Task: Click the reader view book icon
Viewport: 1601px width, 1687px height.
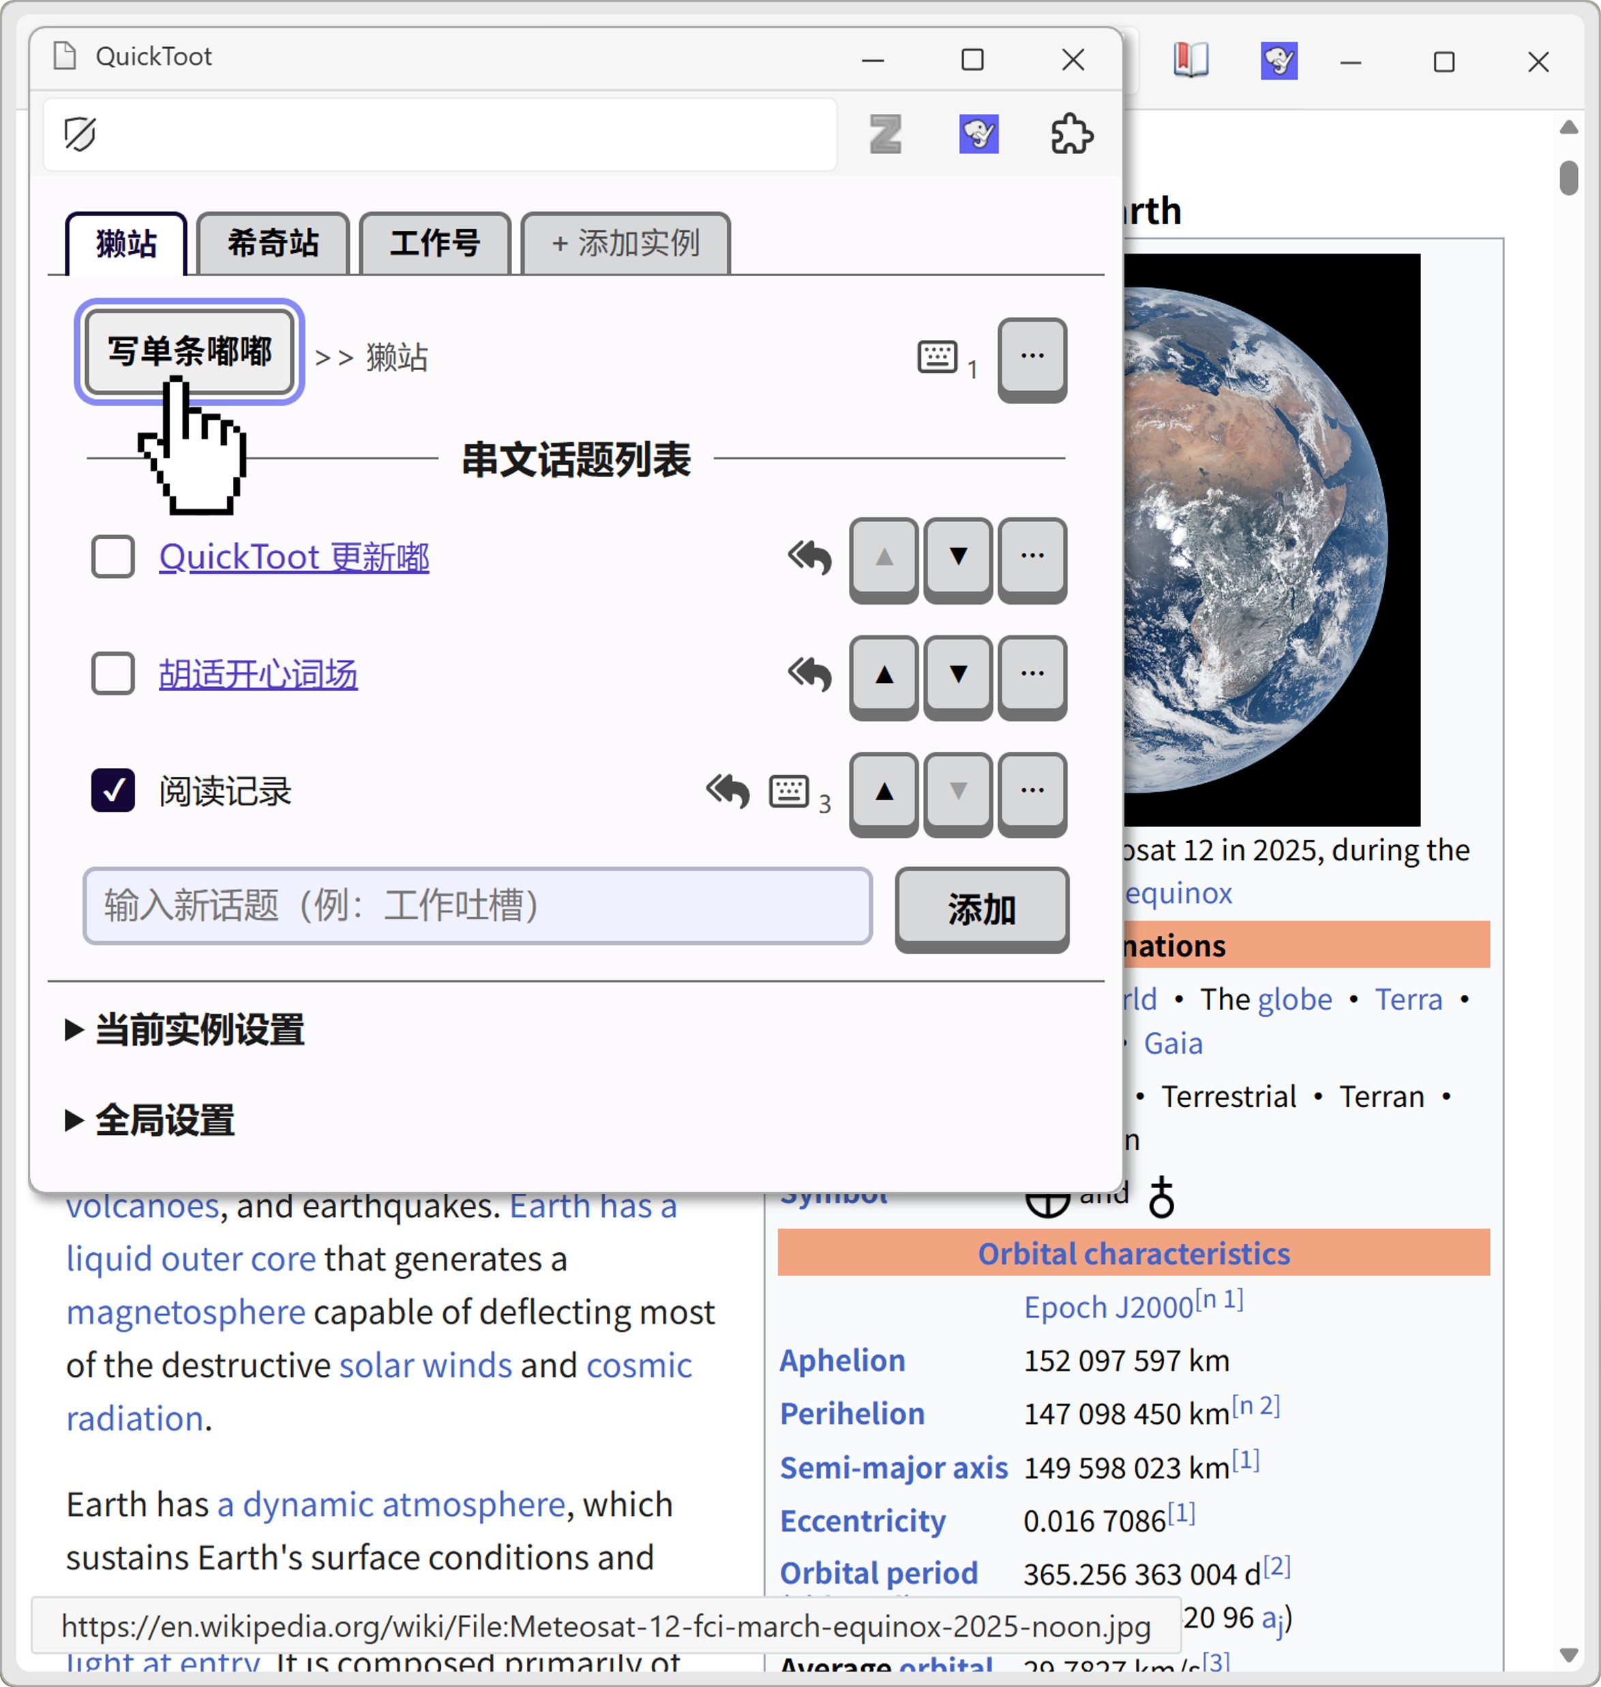Action: tap(1190, 61)
